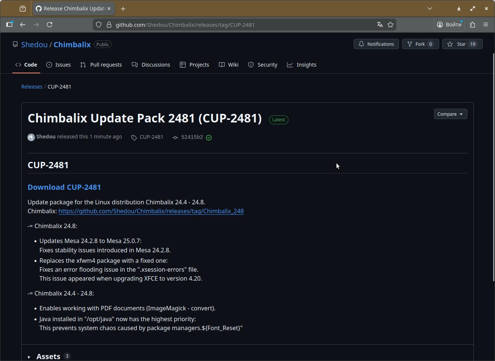Click 'Replaces the xfwm4 package' line
495x361 pixels.
pos(103,261)
